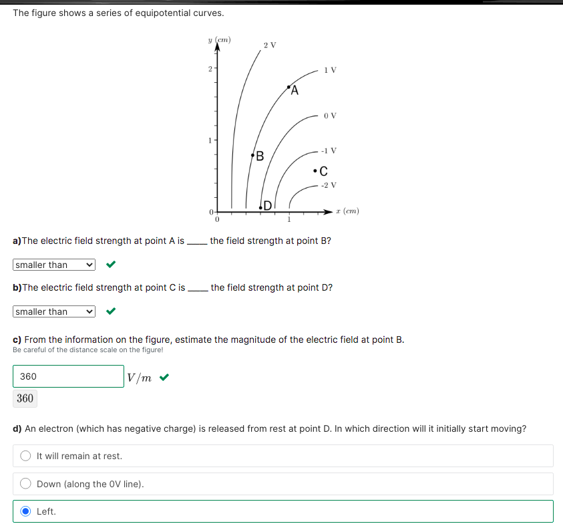The width and height of the screenshot is (563, 526).
Task: Click point C on the figure
Action: (316, 172)
